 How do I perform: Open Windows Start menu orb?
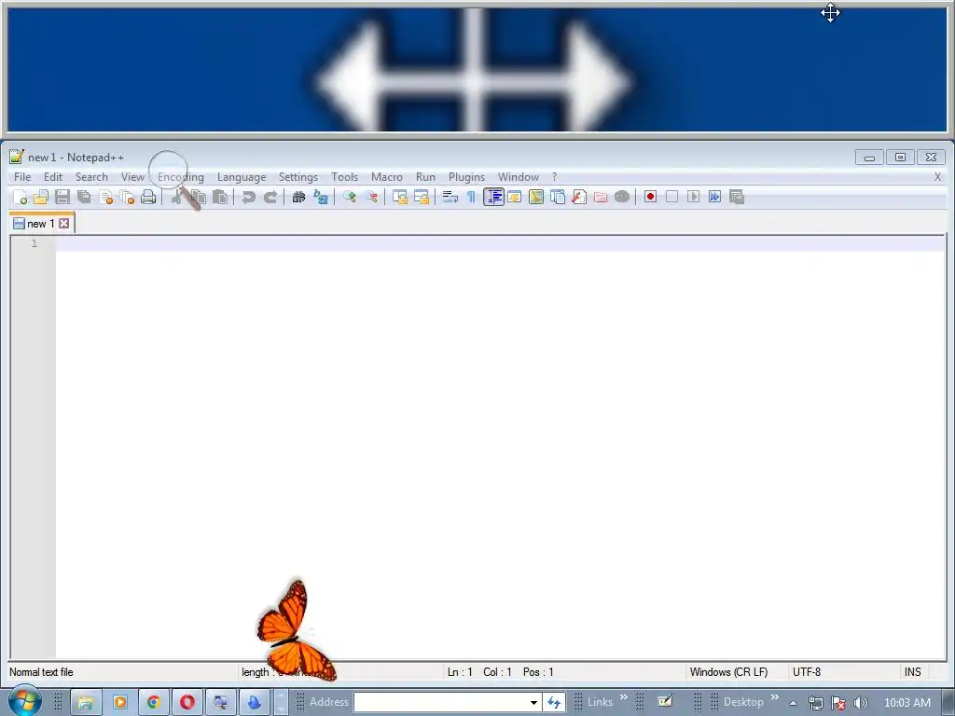coord(24,701)
